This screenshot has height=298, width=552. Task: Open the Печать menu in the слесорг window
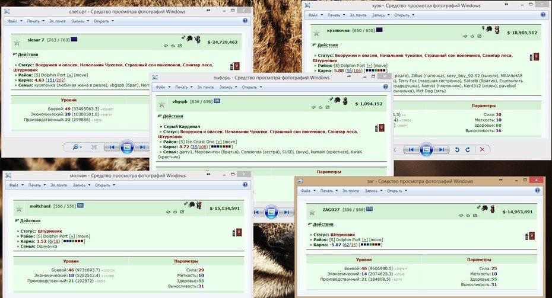pos(36,21)
